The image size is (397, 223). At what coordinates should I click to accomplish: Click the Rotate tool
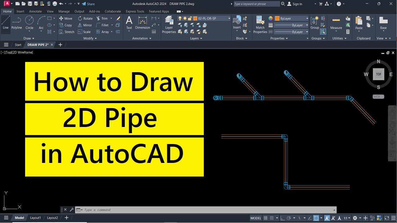85,18
